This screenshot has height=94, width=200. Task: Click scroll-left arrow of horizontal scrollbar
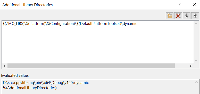tap(5, 66)
